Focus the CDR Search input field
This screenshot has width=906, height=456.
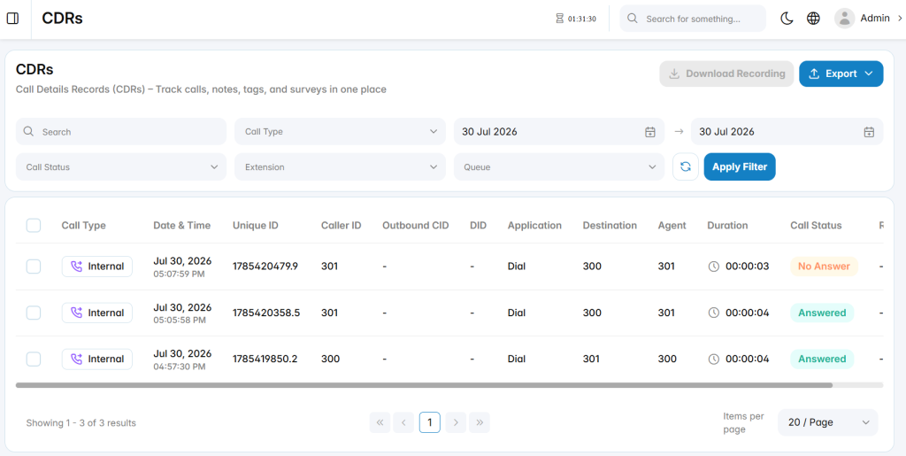[x=120, y=131]
